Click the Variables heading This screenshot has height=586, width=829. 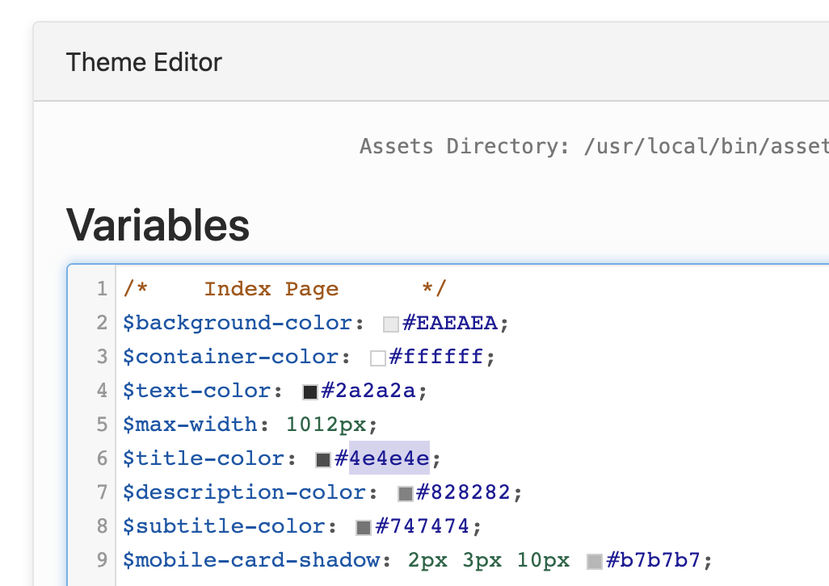pyautogui.click(x=157, y=226)
